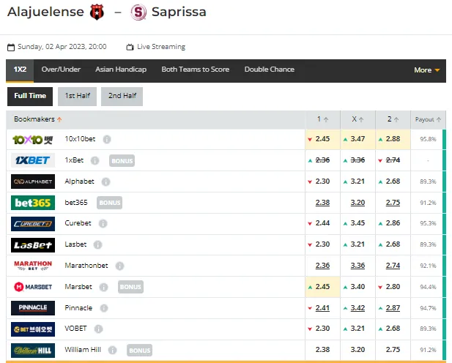Open Pinnacle home odds 2.41
The image size is (452, 363).
tap(322, 308)
